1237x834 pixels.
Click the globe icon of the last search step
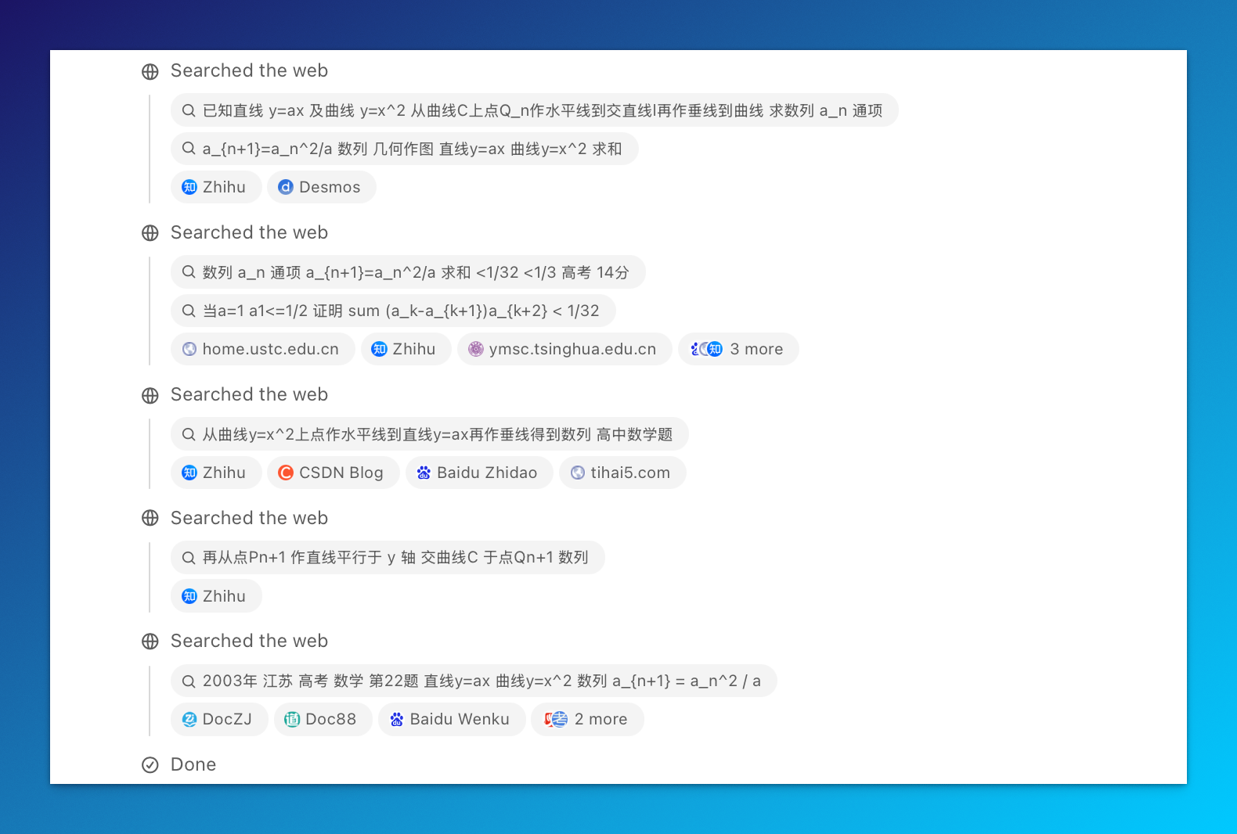pos(150,642)
